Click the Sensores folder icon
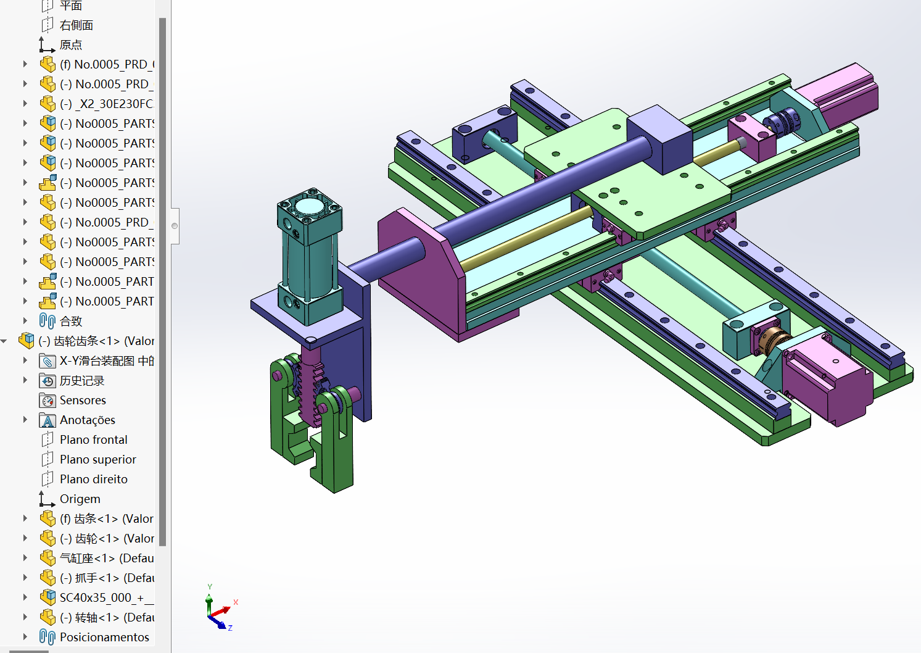This screenshot has width=921, height=653. tap(47, 401)
